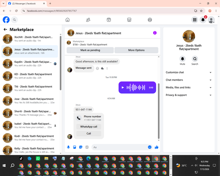The width and height of the screenshot is (220, 176).
Task: Open the Friends icon in top navigation
Action: (88, 20)
